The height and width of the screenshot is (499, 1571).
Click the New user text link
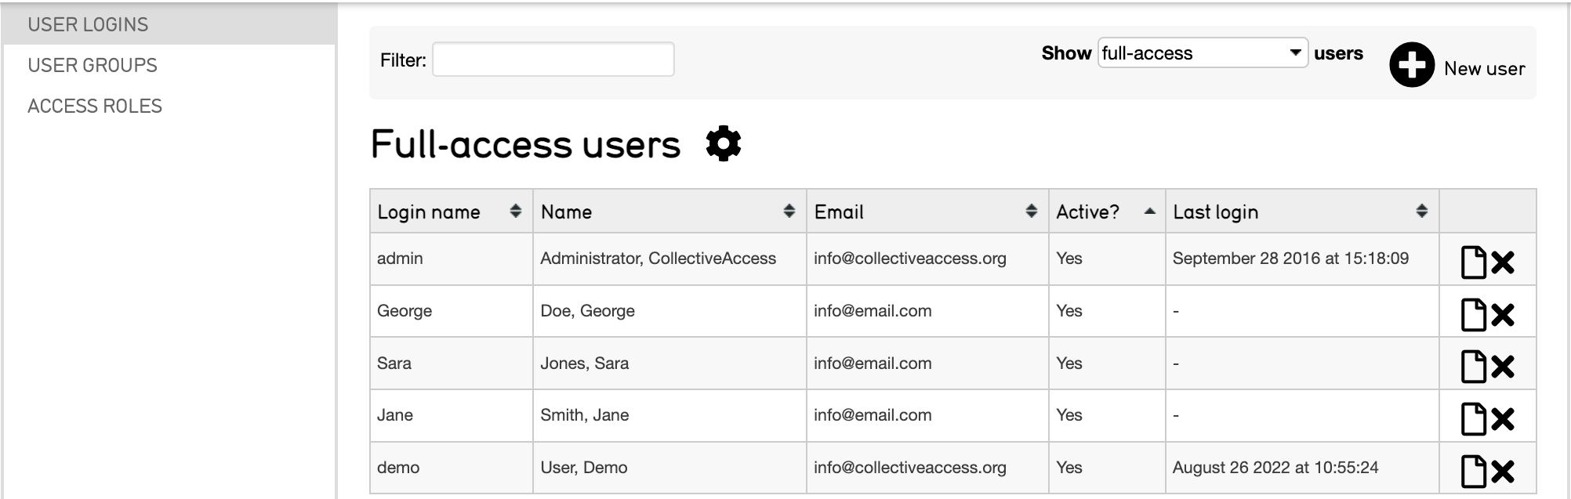coord(1484,69)
